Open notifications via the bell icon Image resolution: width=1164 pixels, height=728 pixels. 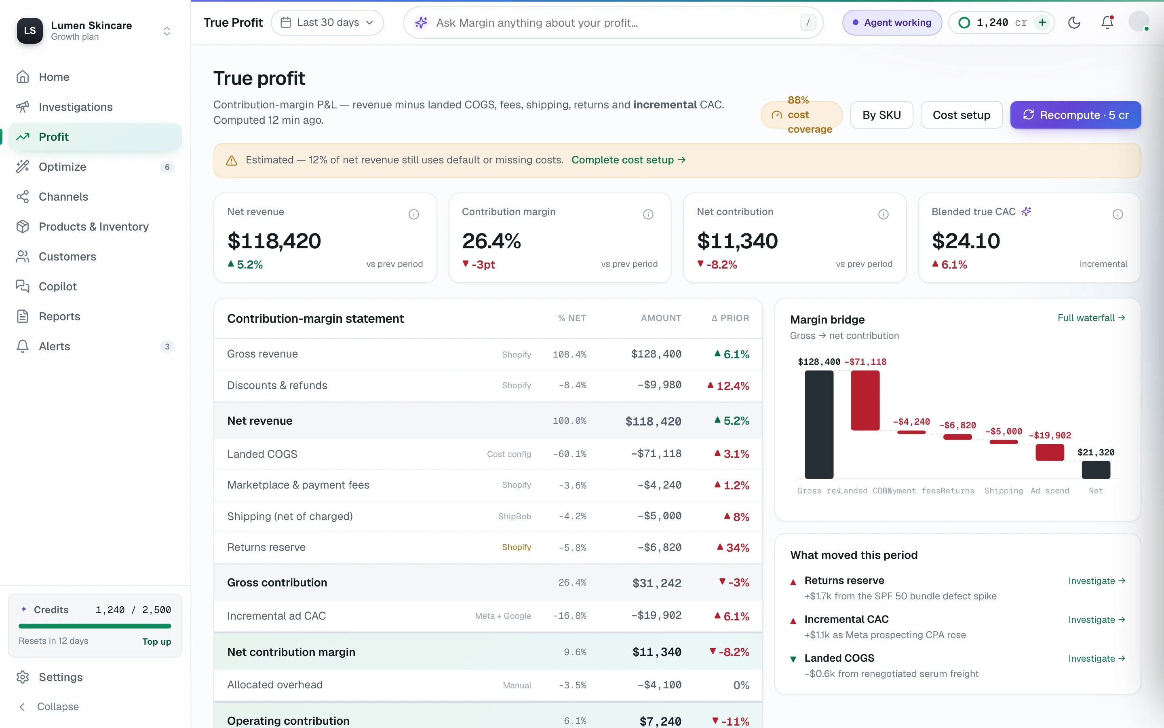(x=1107, y=23)
